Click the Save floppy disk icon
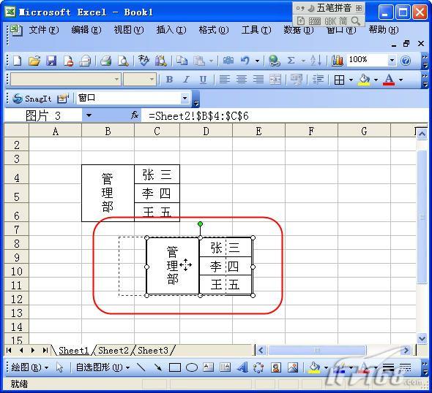Viewport: 432px width, 393px height. click(51, 61)
